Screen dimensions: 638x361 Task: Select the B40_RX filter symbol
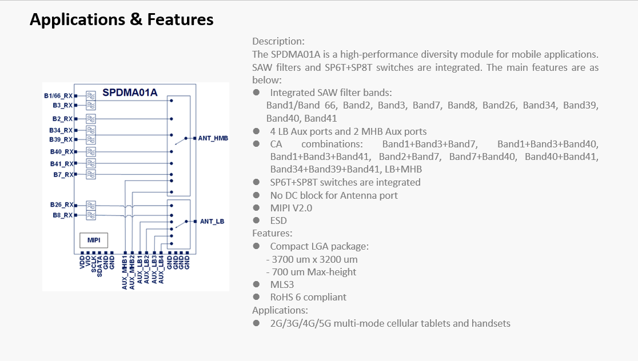(x=90, y=152)
